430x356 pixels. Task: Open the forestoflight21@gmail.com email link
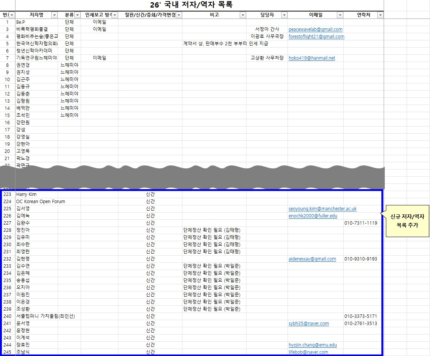316,37
